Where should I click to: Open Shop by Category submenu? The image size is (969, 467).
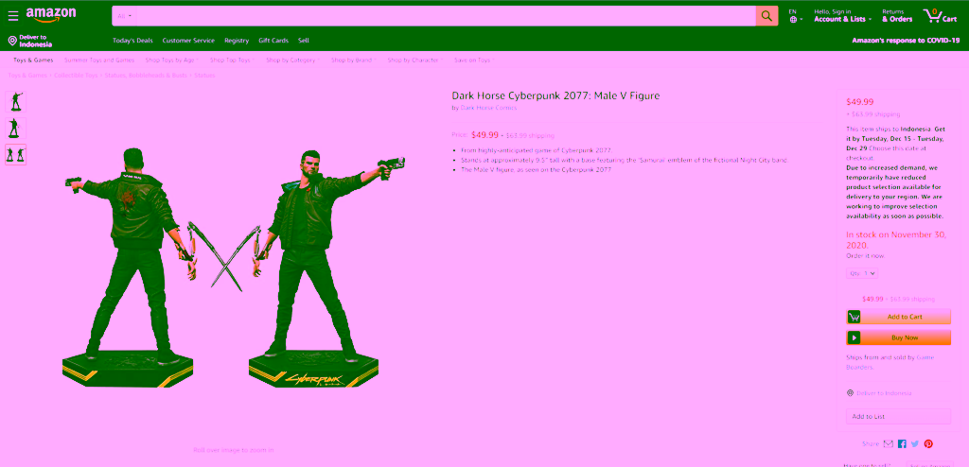[291, 60]
